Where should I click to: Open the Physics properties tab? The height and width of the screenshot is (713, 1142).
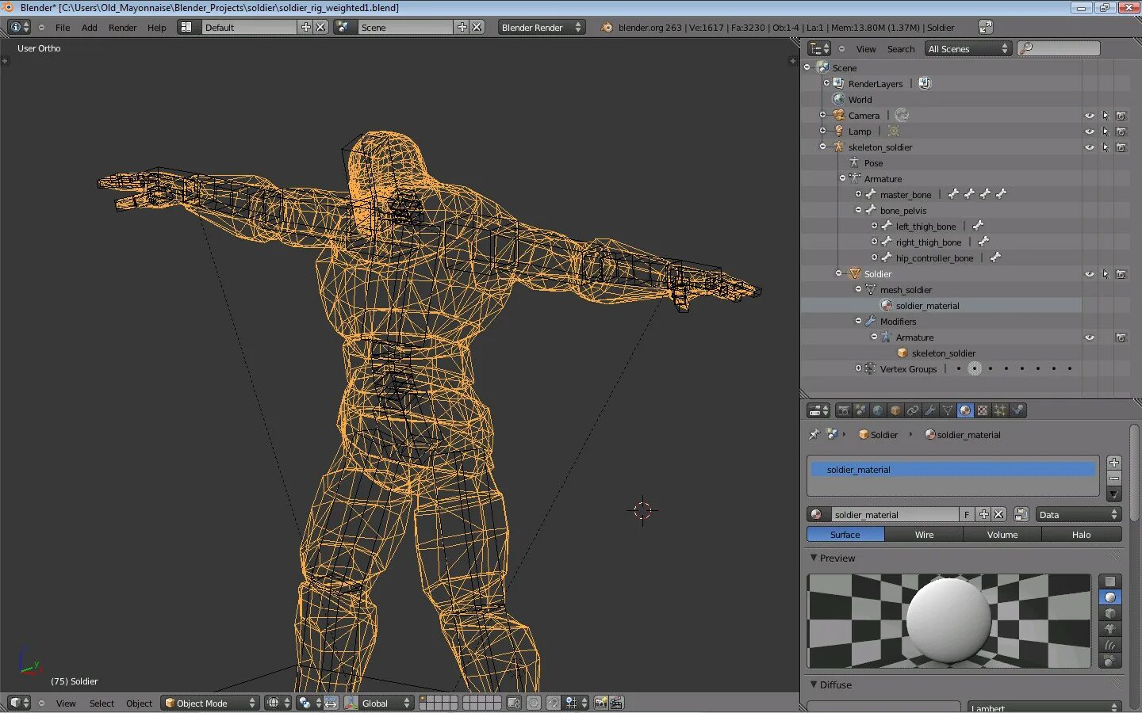tap(1017, 410)
